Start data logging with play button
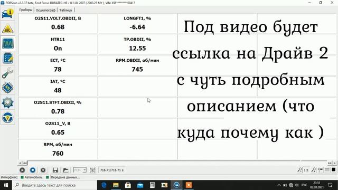The height and width of the screenshot is (190, 338). click(22, 170)
